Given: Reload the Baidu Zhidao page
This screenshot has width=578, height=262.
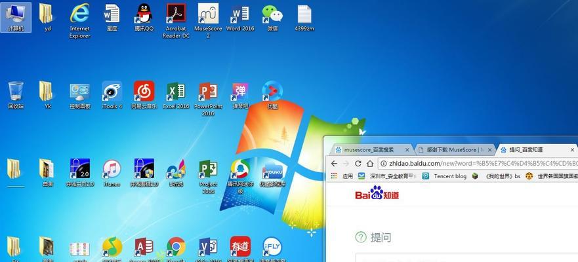Looking at the screenshot, I should point(358,163).
